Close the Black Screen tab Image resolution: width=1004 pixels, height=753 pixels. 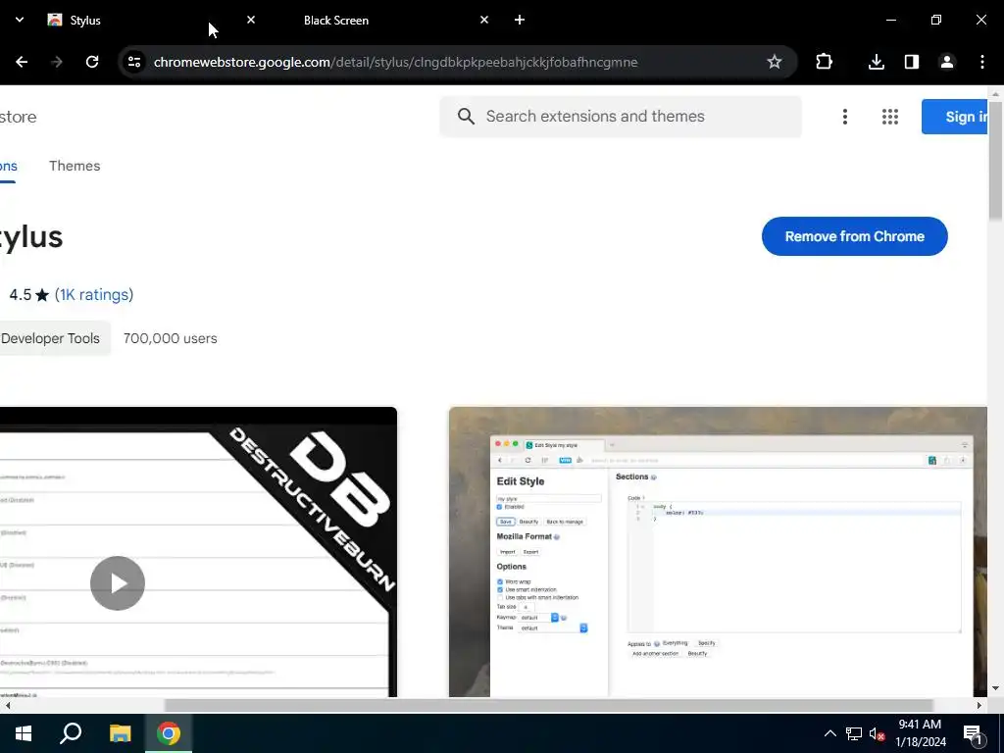coord(484,20)
